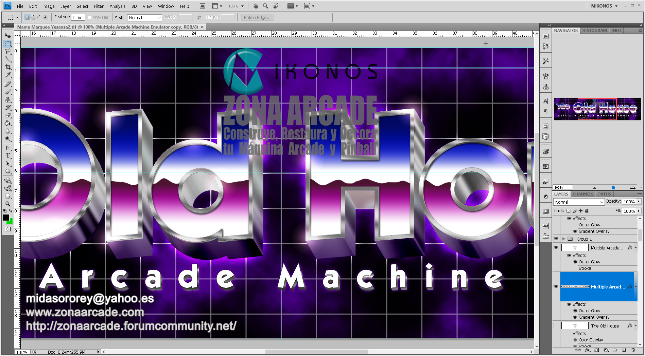645x356 pixels.
Task: Open the Fill slider arrow
Action: coord(639,211)
